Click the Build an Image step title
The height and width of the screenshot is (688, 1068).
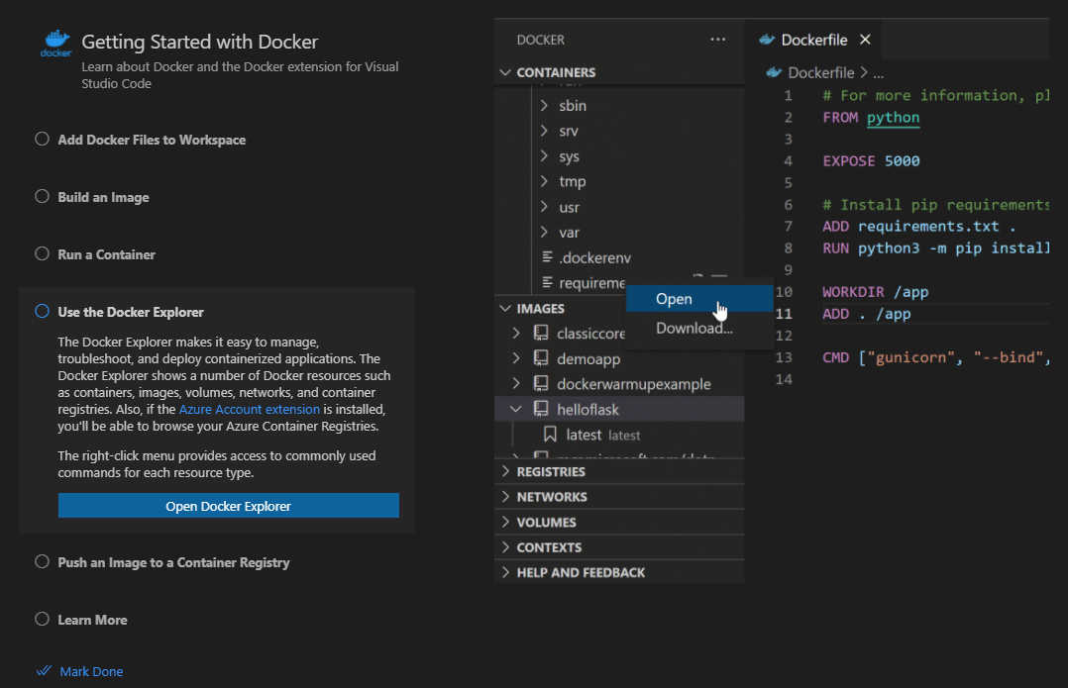[x=103, y=197]
